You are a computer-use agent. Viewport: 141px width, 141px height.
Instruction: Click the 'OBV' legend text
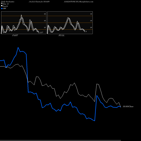(5, 8)
